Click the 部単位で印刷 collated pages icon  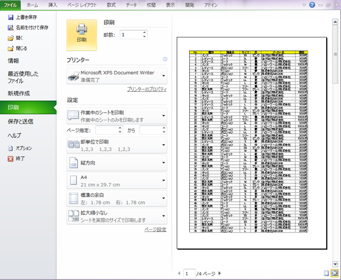click(x=73, y=144)
